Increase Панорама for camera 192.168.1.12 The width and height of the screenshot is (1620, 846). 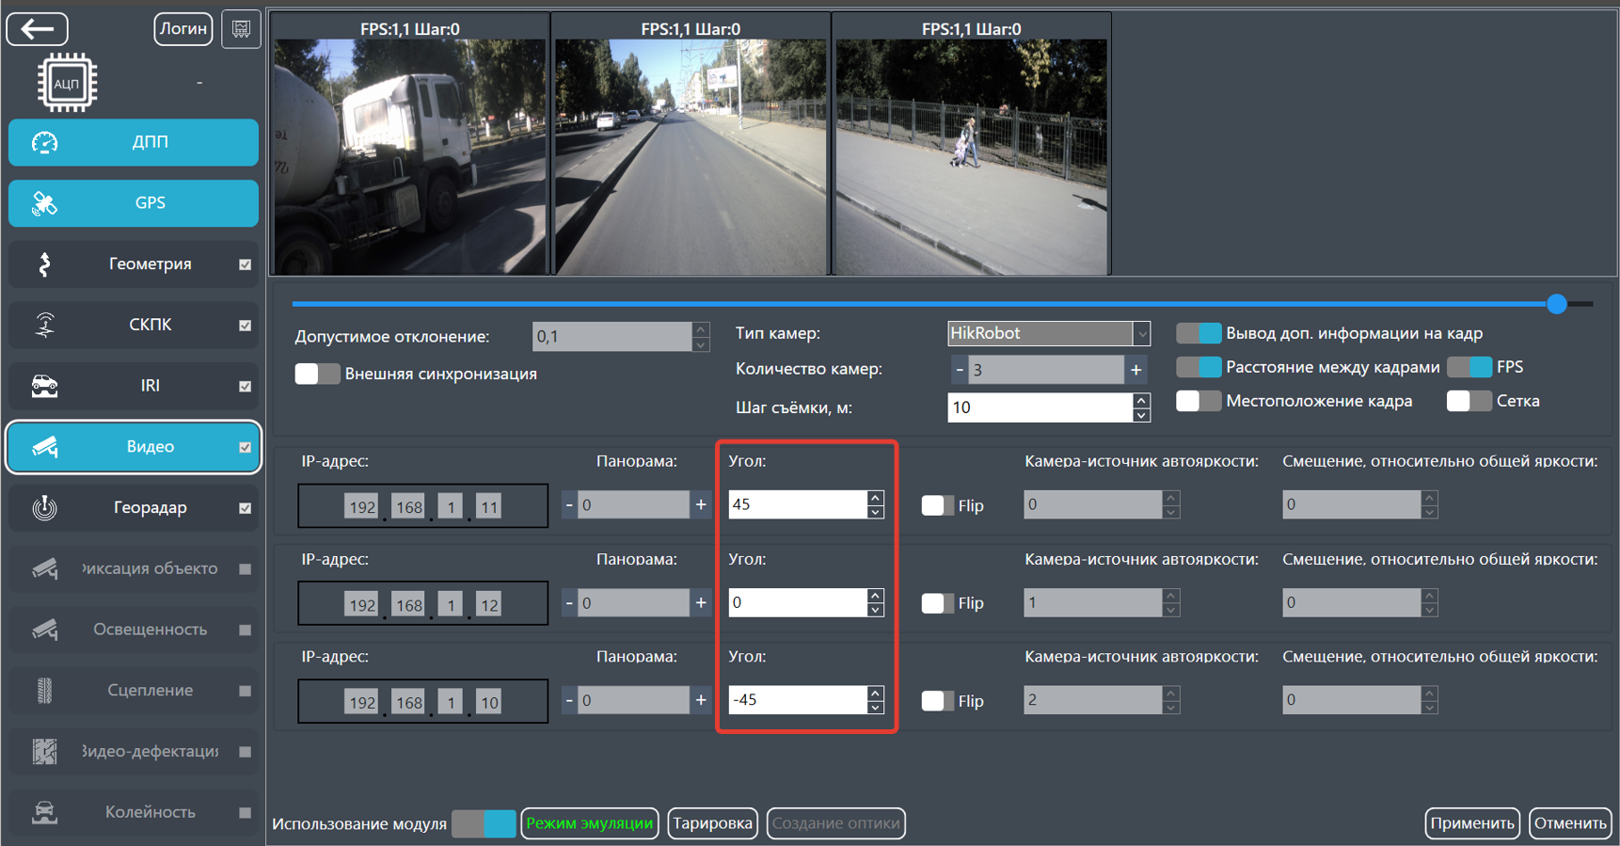[701, 602]
